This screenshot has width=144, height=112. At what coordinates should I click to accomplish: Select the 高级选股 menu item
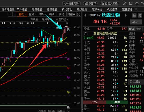coord(37,10)
